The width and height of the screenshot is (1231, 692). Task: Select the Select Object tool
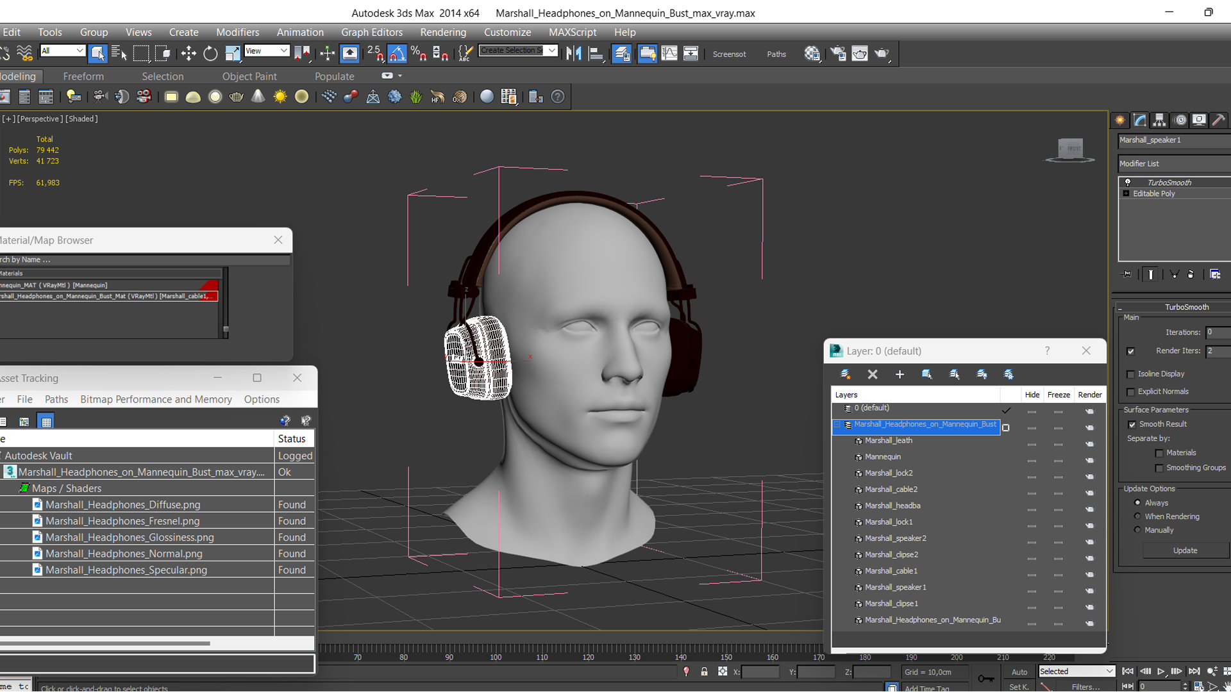coord(97,53)
